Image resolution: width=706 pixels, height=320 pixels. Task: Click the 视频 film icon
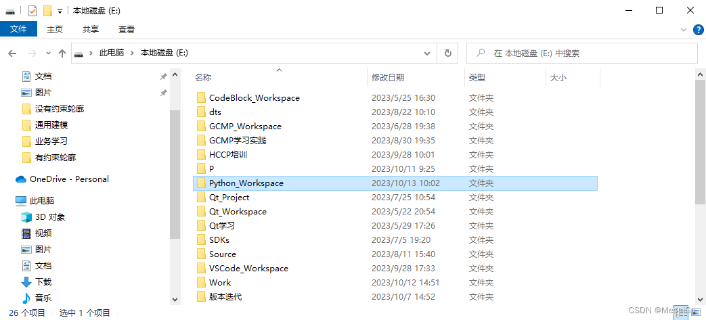coord(26,233)
